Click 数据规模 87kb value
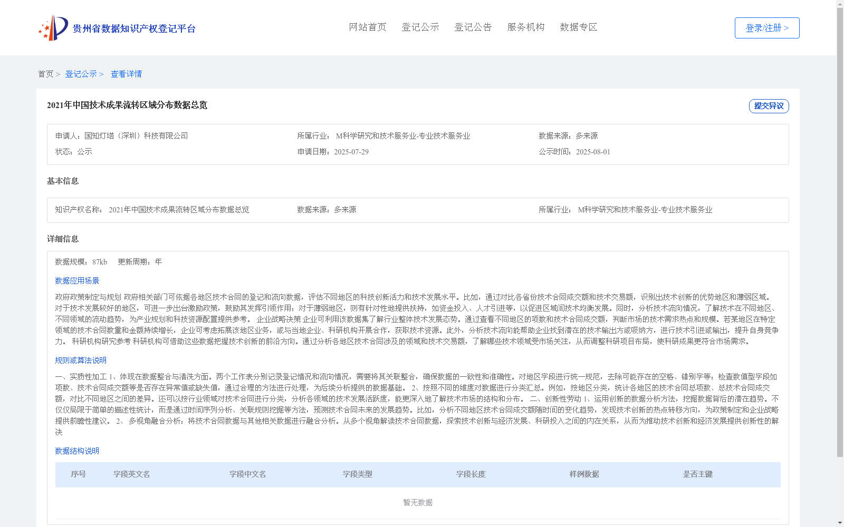 (x=100, y=262)
